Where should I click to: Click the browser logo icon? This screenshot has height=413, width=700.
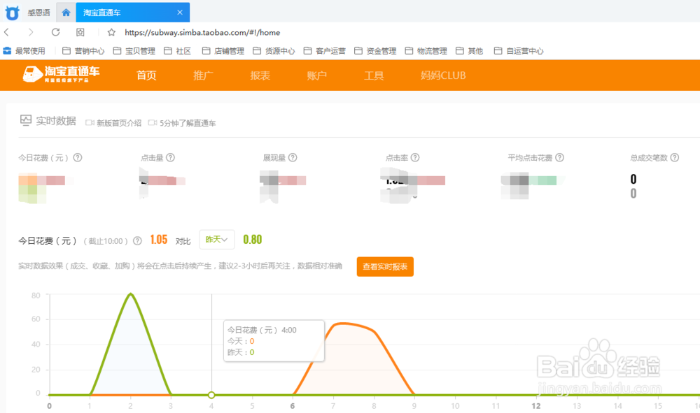[x=12, y=13]
